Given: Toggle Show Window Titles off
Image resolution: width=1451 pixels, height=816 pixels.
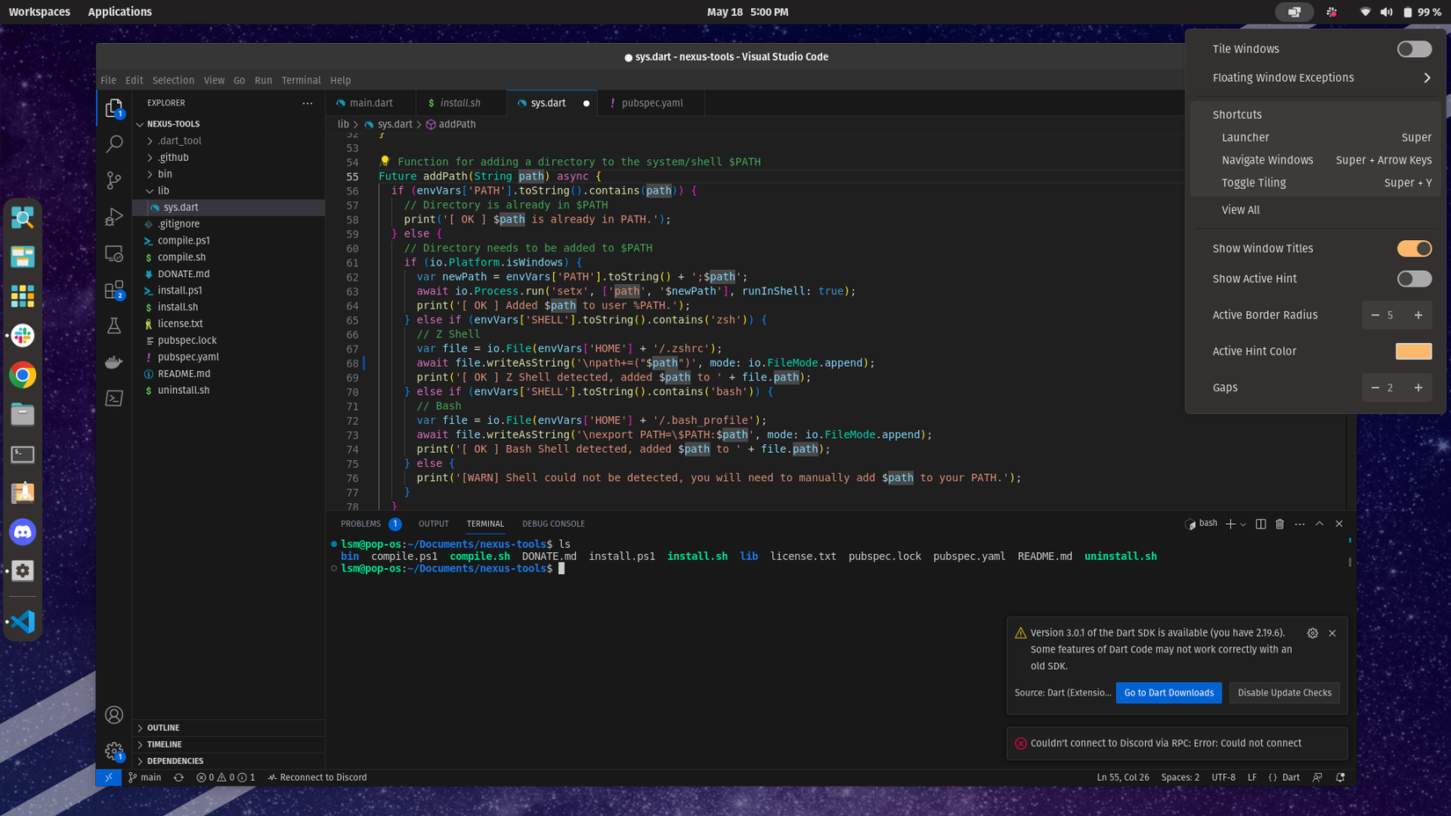Looking at the screenshot, I should 1414,248.
